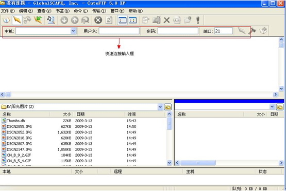Click the remote pane folder-up button

pos(280,107)
